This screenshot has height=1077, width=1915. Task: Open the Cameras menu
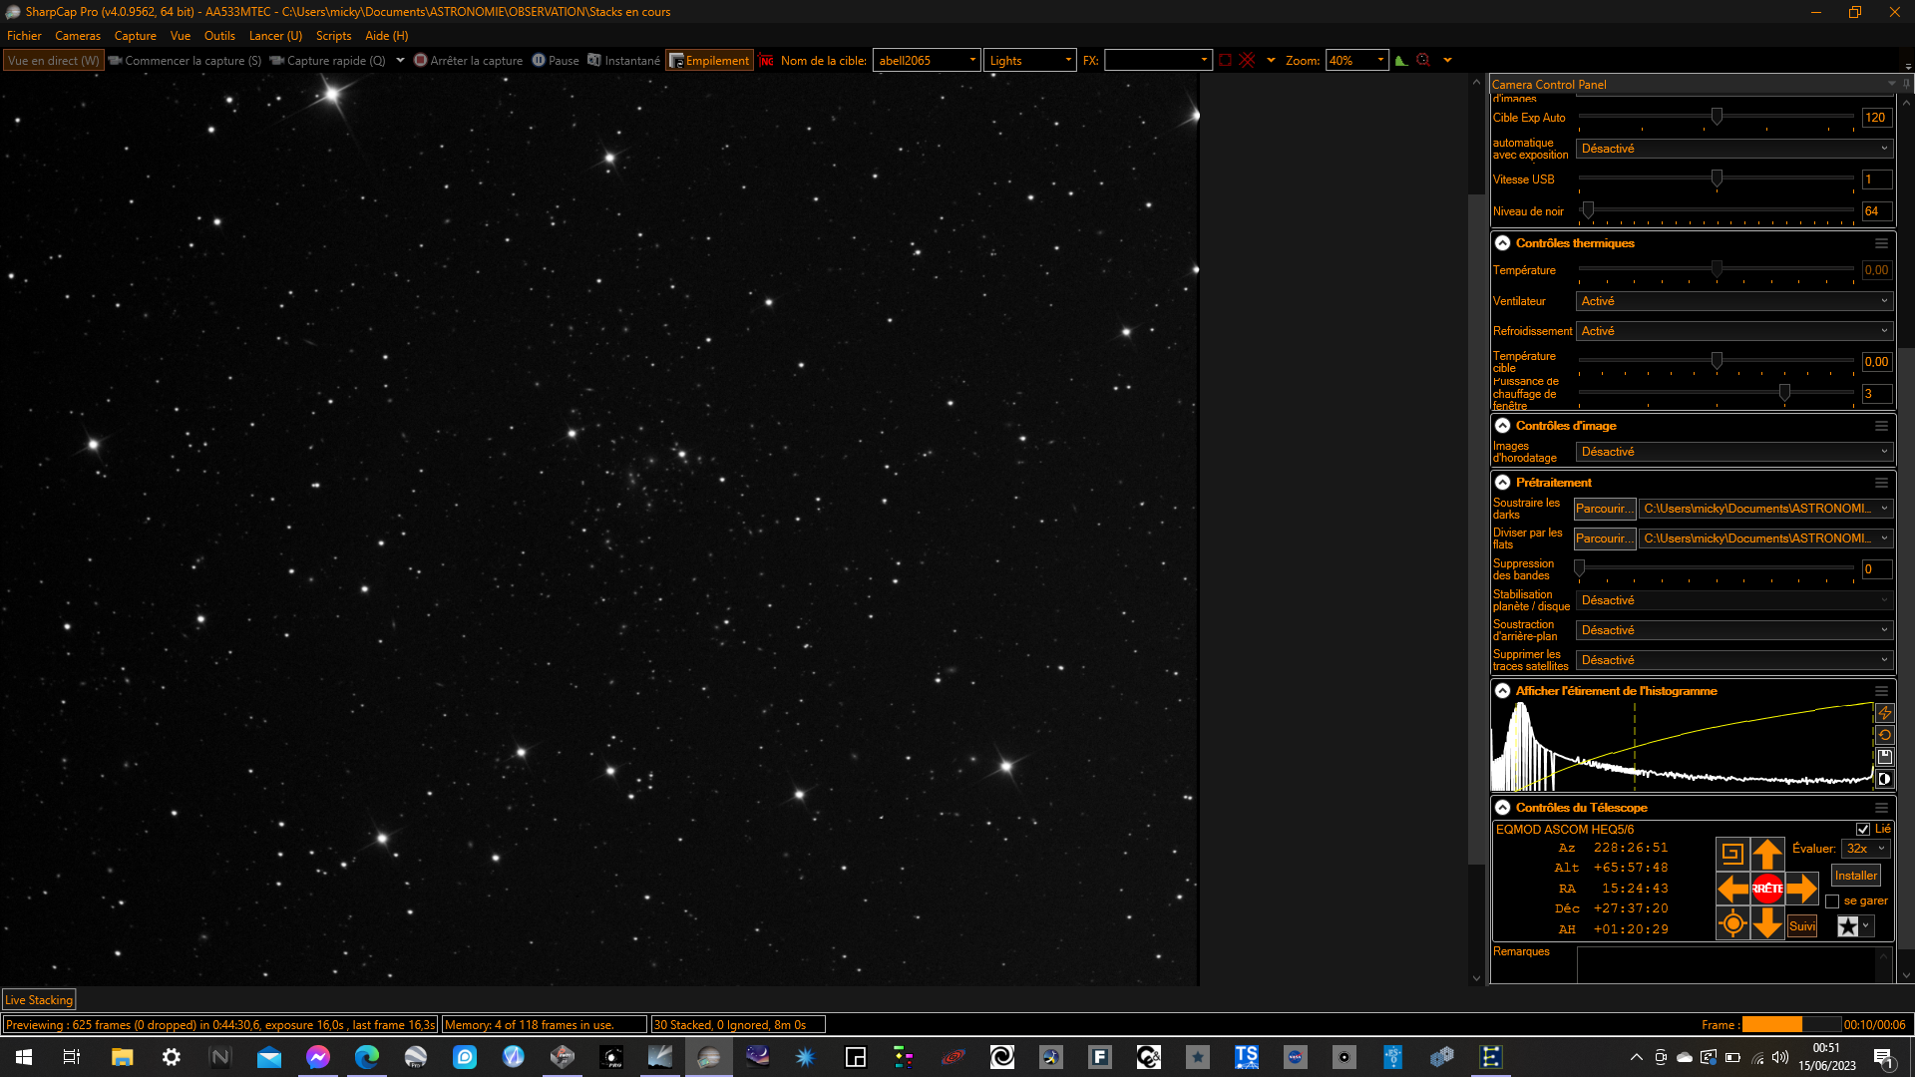[x=78, y=35]
